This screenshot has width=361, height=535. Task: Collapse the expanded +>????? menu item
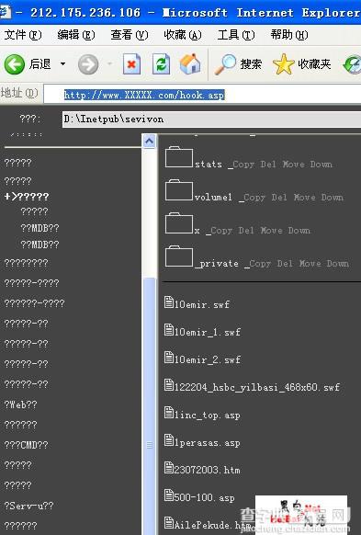pyautogui.click(x=27, y=197)
